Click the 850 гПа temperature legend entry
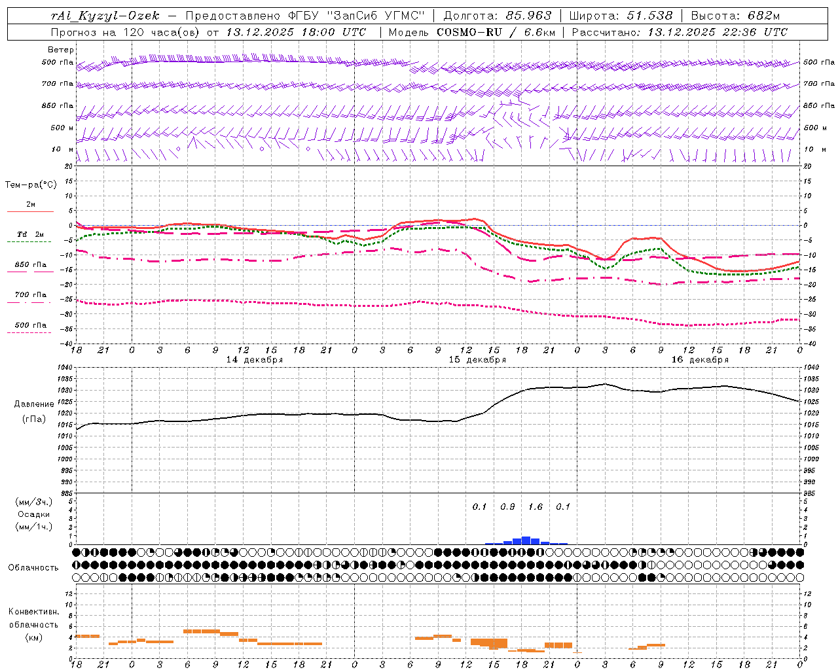 click(31, 265)
